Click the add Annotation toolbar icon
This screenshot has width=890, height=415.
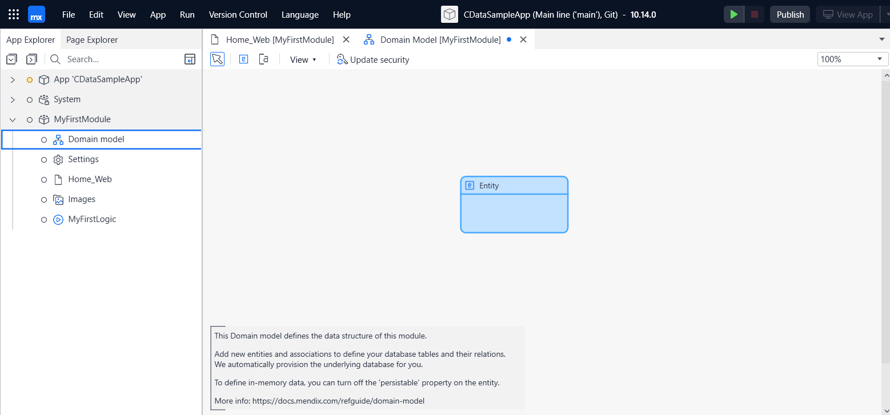tap(263, 59)
